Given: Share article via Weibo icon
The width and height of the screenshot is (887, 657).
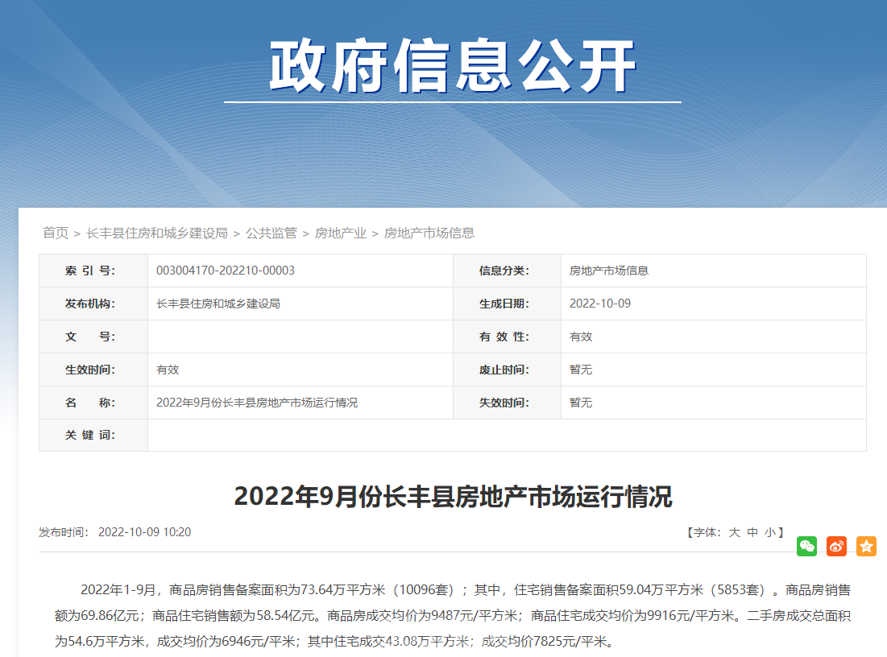Looking at the screenshot, I should 837,546.
